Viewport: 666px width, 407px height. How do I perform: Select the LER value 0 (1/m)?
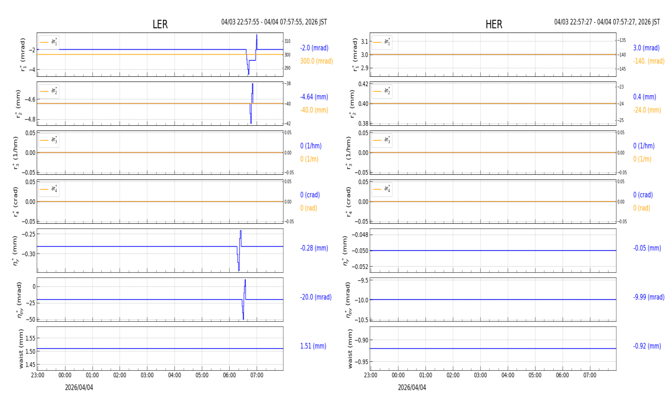click(309, 159)
